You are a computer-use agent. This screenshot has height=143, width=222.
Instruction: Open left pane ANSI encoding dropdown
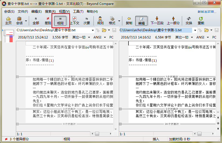click(x=99, y=37)
